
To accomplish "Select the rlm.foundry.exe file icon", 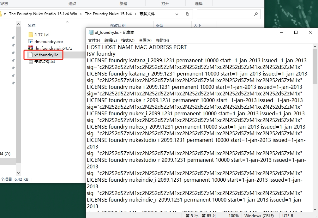I will 31,42.
